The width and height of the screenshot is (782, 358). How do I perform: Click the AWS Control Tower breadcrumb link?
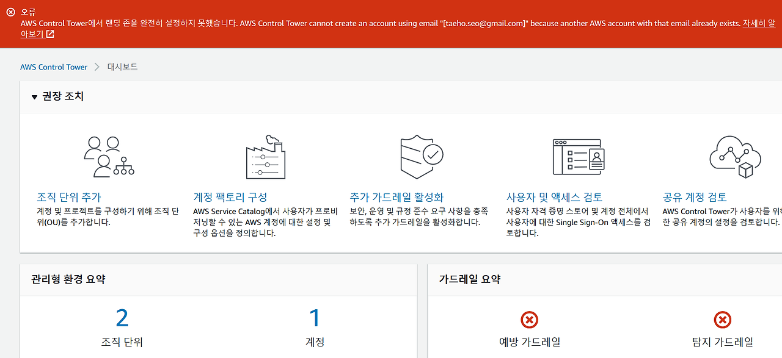tap(54, 67)
